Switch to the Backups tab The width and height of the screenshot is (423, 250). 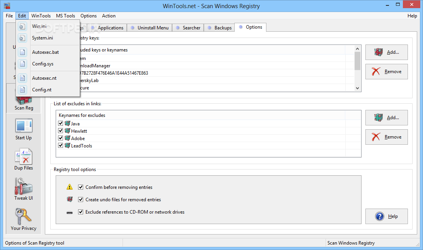click(220, 28)
